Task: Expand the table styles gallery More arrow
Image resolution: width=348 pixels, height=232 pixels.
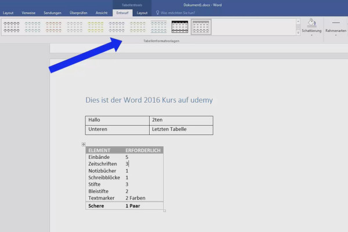Action: click(x=298, y=32)
